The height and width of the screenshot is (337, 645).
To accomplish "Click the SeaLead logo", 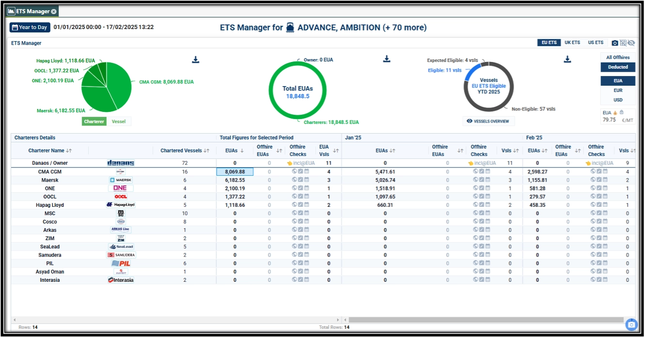I will (x=121, y=246).
